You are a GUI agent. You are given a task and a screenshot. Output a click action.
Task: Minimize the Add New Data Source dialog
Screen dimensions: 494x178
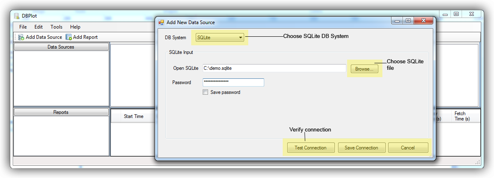coord(397,20)
